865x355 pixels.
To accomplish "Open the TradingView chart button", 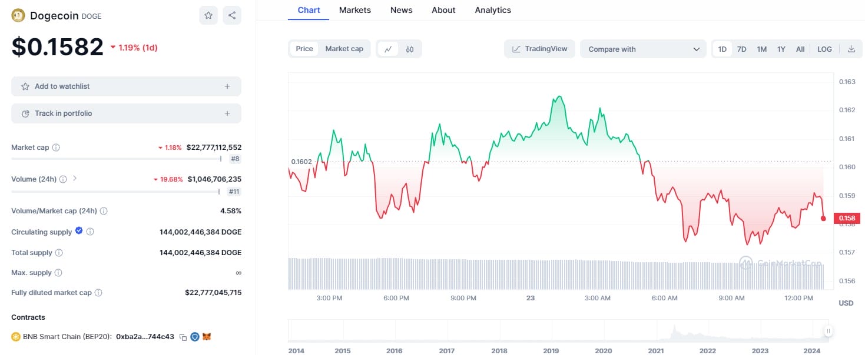I will click(540, 49).
